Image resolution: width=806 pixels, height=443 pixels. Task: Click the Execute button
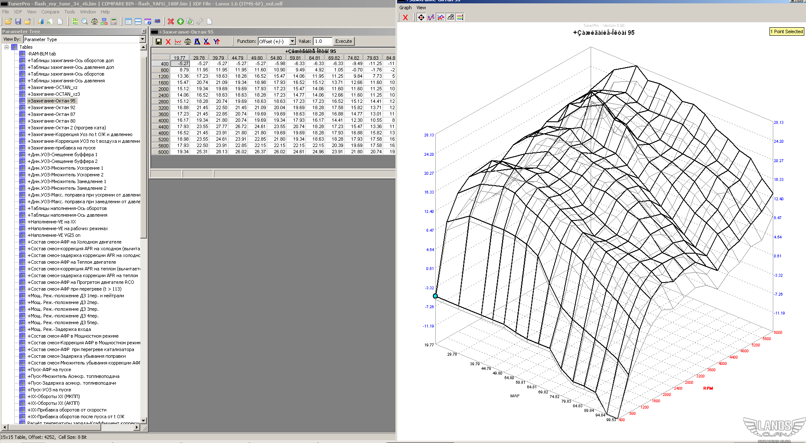point(343,42)
